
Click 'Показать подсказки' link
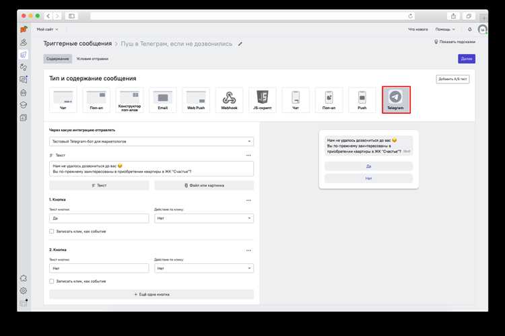click(x=454, y=42)
